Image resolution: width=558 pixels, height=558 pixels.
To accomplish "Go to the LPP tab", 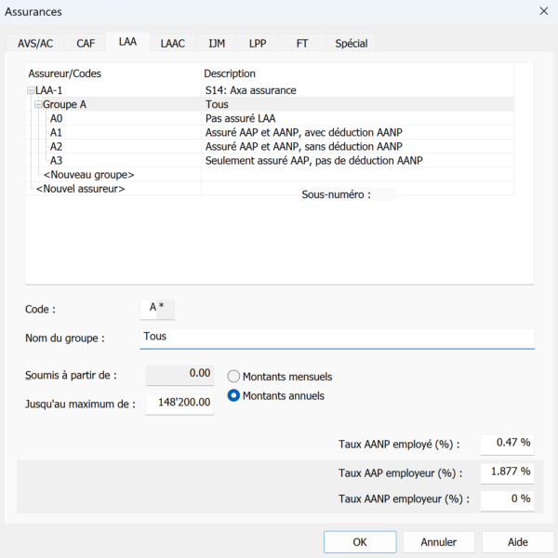I will click(258, 44).
